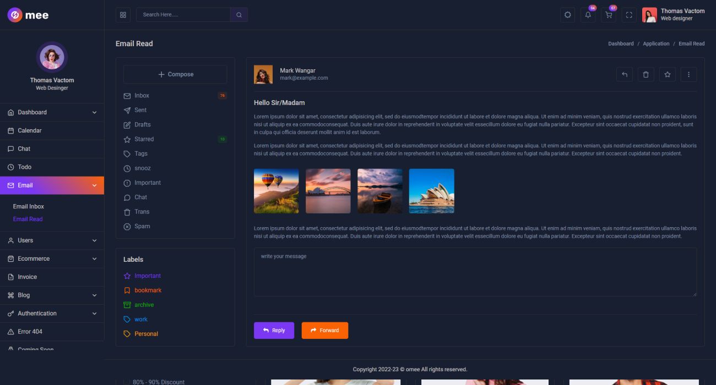Focus the Search Here input field
Image resolution: width=716 pixels, height=385 pixels.
point(183,15)
